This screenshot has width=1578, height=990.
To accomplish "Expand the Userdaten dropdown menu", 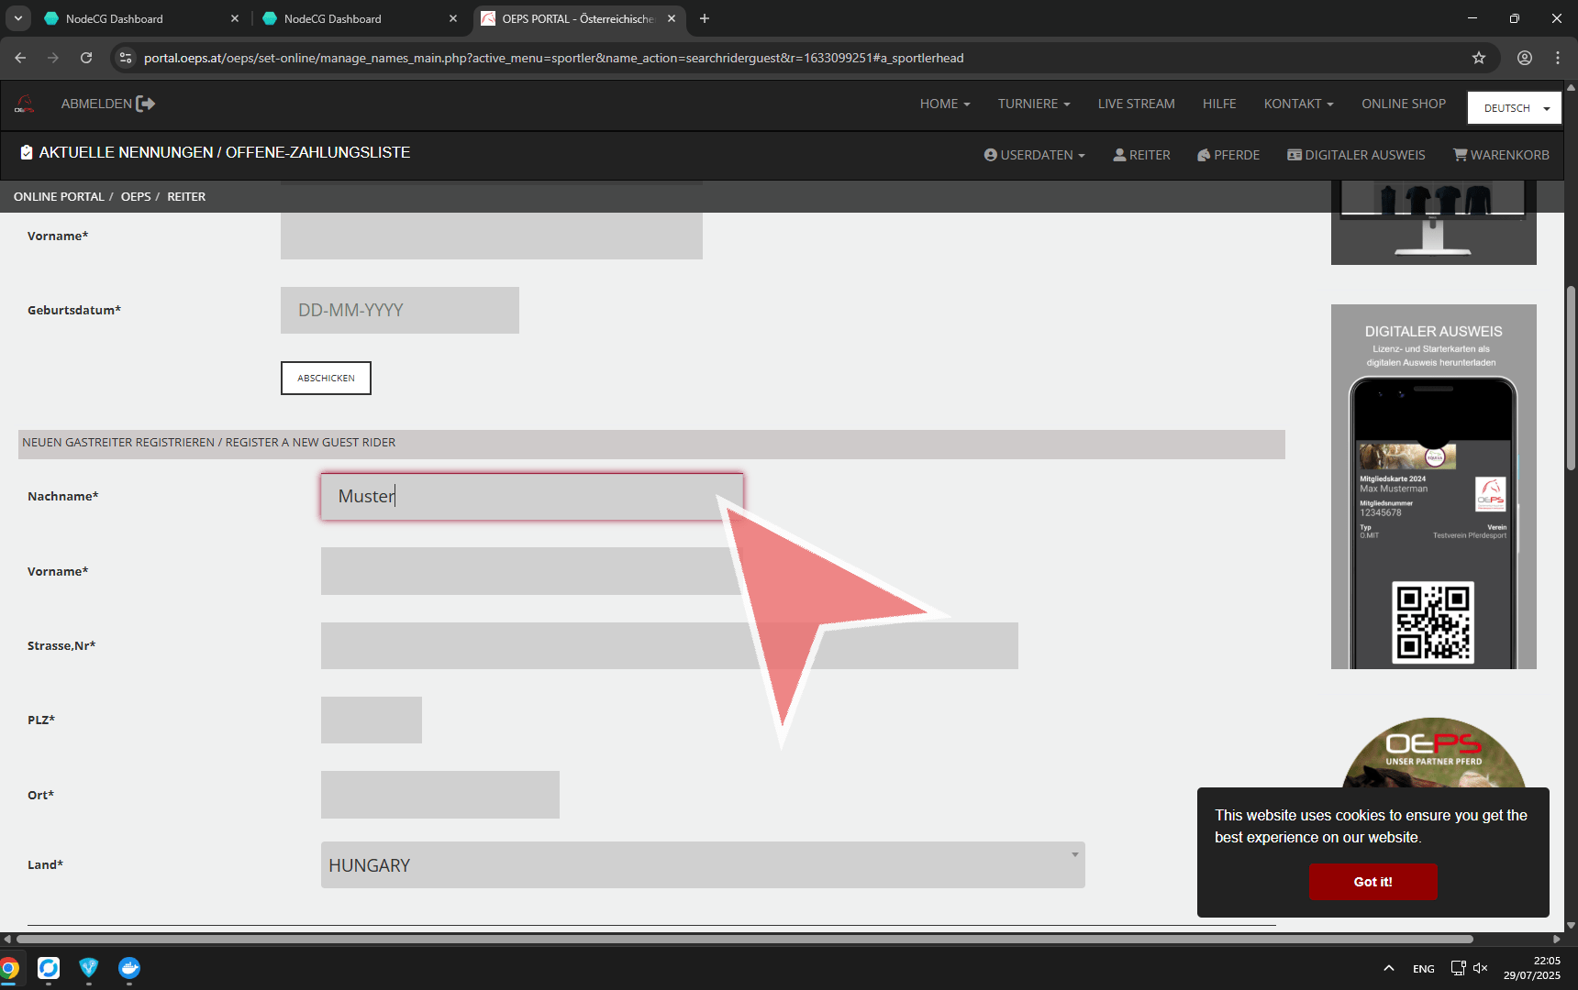I will [x=1034, y=155].
